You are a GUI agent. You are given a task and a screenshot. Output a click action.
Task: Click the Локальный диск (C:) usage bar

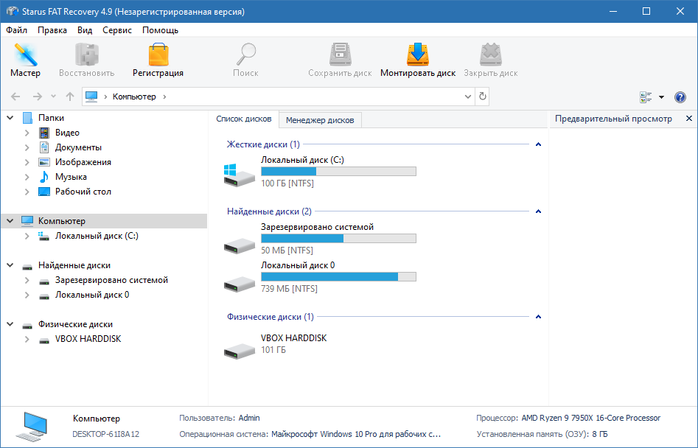click(338, 171)
